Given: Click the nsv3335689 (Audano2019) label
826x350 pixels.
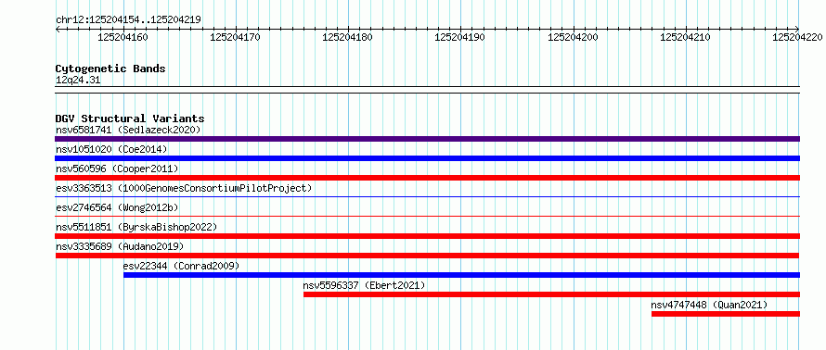Looking at the screenshot, I should tap(120, 246).
